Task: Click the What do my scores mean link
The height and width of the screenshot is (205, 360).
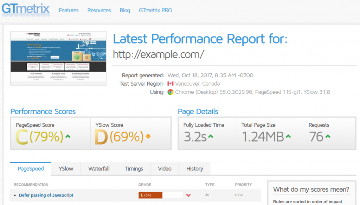Action: coord(311,189)
